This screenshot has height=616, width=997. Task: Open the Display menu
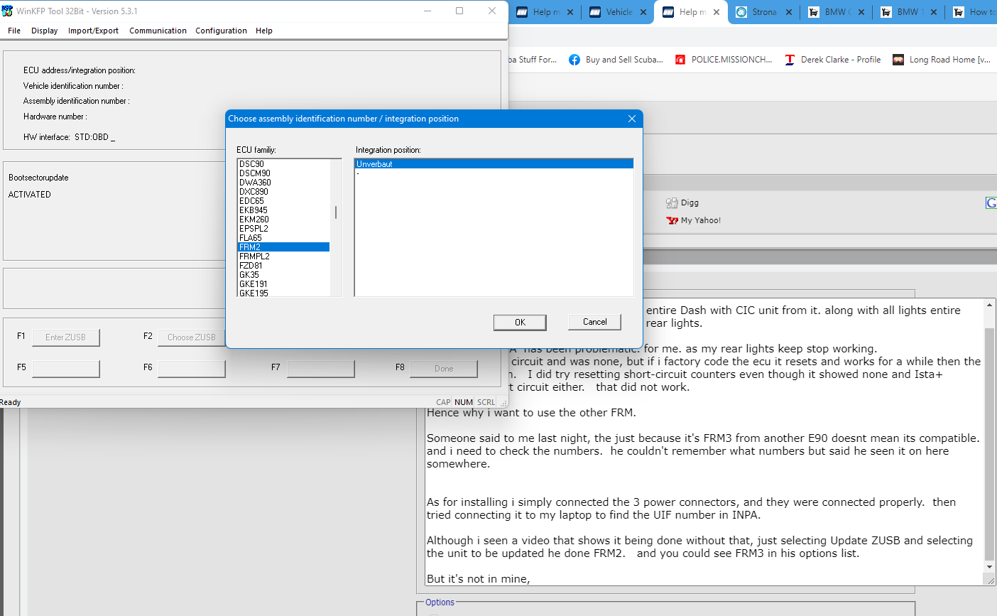pos(44,31)
